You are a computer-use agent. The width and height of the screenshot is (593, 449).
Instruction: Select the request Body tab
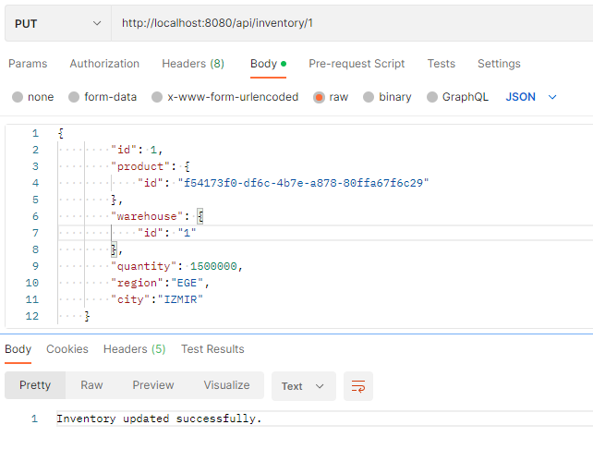click(x=268, y=64)
